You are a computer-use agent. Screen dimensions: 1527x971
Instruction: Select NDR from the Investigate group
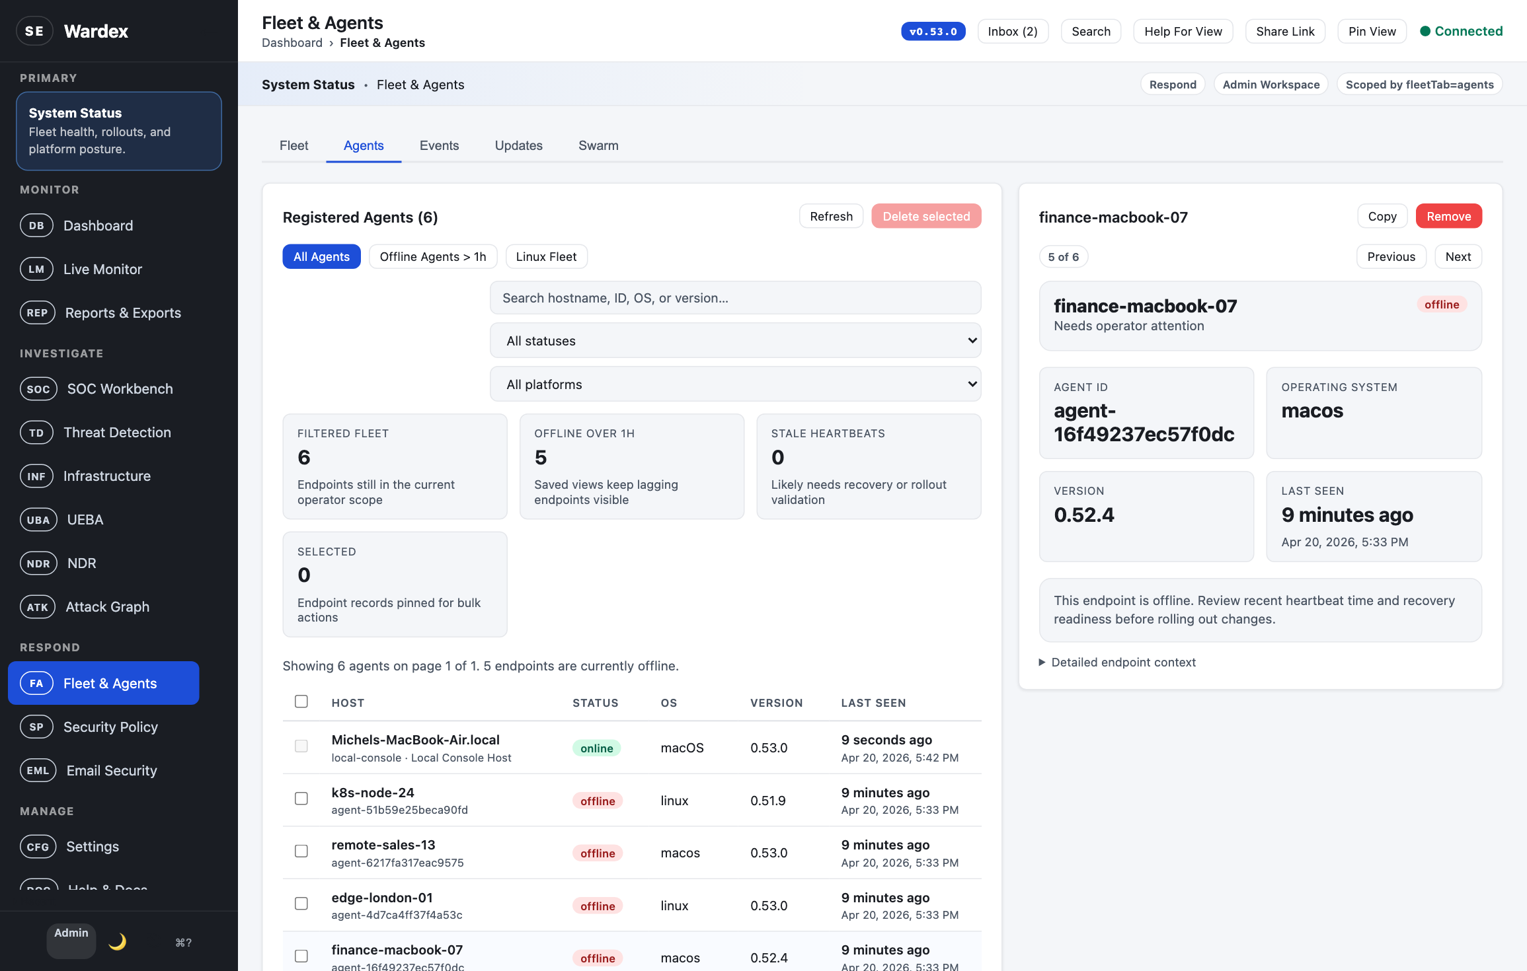pos(81,563)
